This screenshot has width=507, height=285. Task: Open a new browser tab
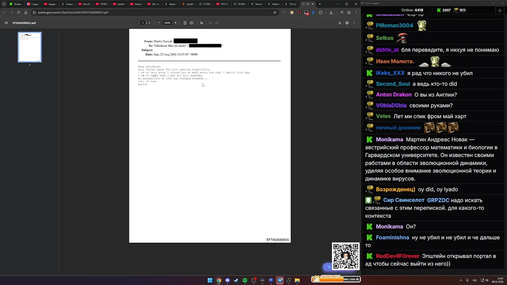[320, 4]
